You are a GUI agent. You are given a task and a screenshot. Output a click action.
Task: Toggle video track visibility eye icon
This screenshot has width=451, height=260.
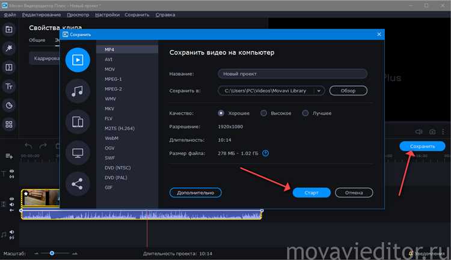[x=12, y=199]
